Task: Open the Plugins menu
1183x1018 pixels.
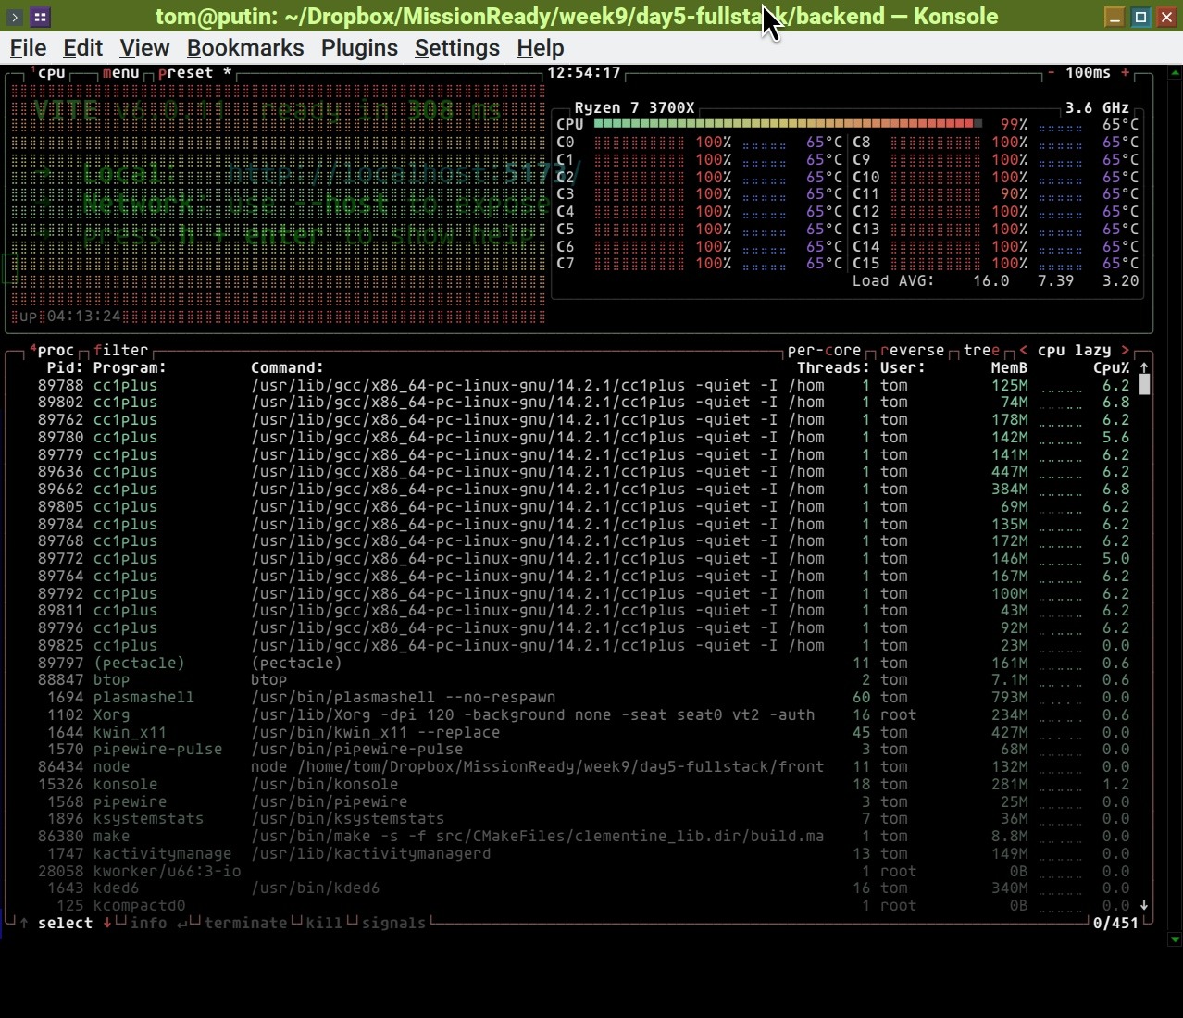Action: tap(359, 48)
